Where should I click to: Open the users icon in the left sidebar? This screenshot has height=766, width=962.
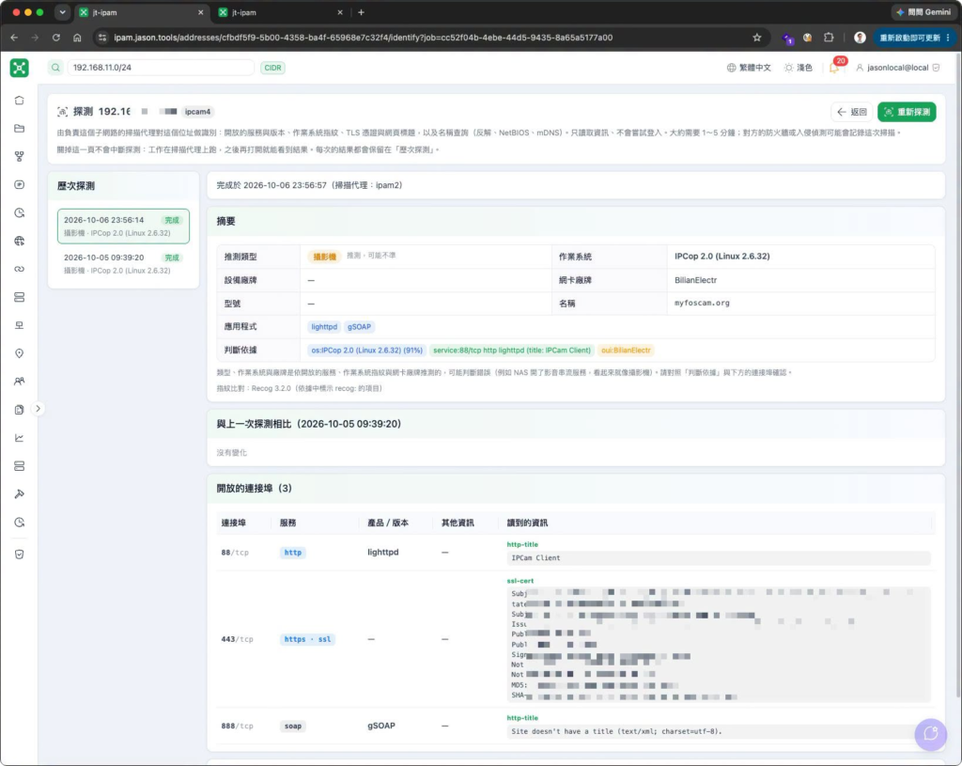point(20,382)
